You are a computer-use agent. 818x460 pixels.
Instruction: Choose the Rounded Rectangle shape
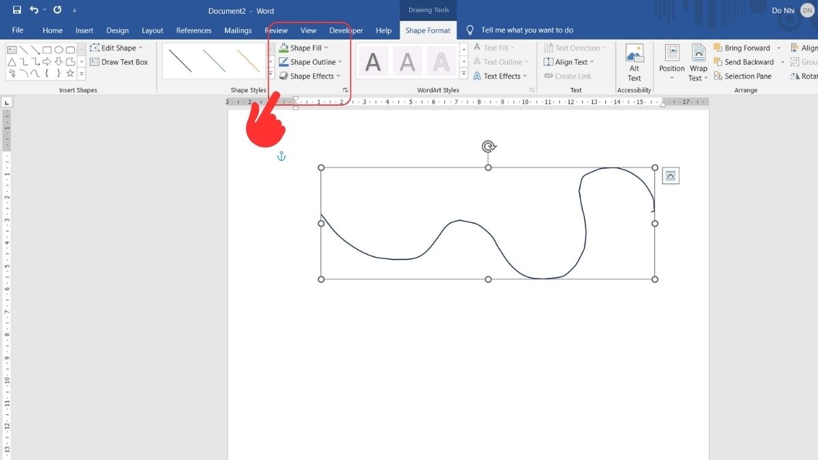pyautogui.click(x=70, y=50)
